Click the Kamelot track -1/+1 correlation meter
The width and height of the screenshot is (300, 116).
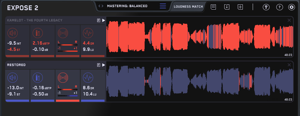[x=68, y=51]
